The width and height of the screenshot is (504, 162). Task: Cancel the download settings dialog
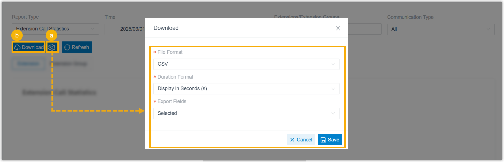(301, 140)
